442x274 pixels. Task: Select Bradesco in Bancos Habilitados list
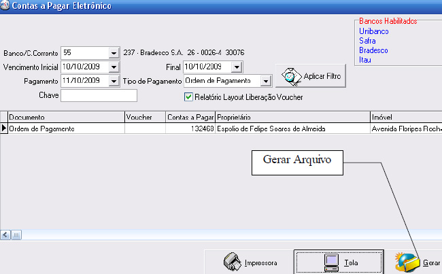pyautogui.click(x=373, y=51)
